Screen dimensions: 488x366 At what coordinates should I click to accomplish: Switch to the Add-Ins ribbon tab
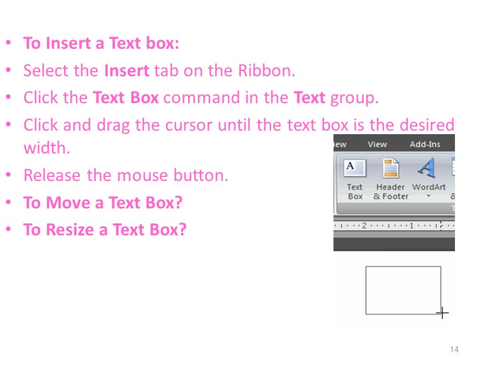[x=425, y=144]
